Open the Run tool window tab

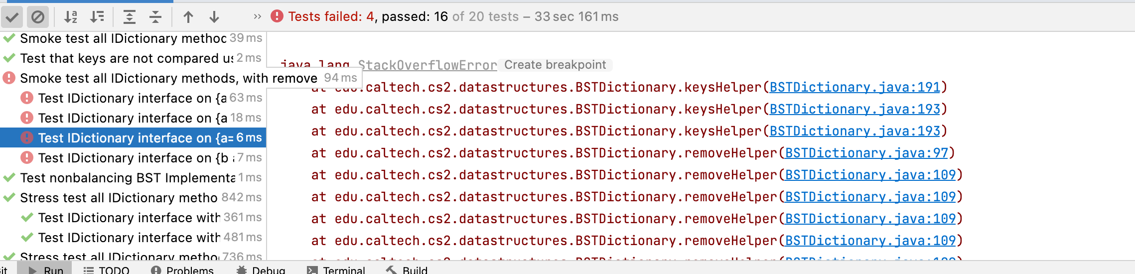[x=47, y=270]
